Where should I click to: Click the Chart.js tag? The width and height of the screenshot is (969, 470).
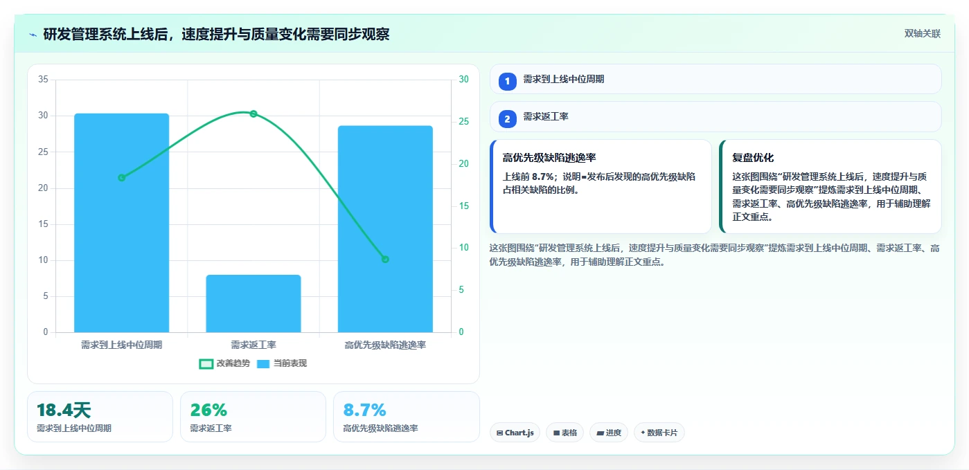(x=515, y=433)
